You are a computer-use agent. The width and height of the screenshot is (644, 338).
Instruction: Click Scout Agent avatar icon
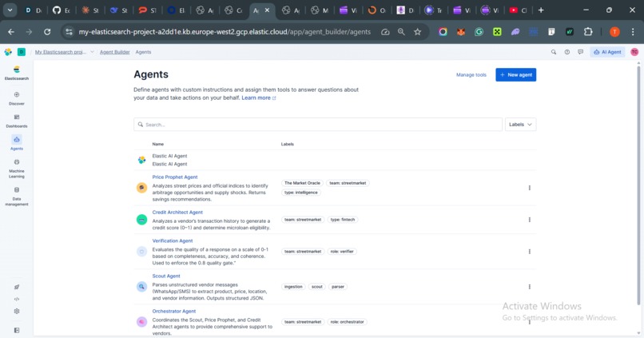click(141, 287)
